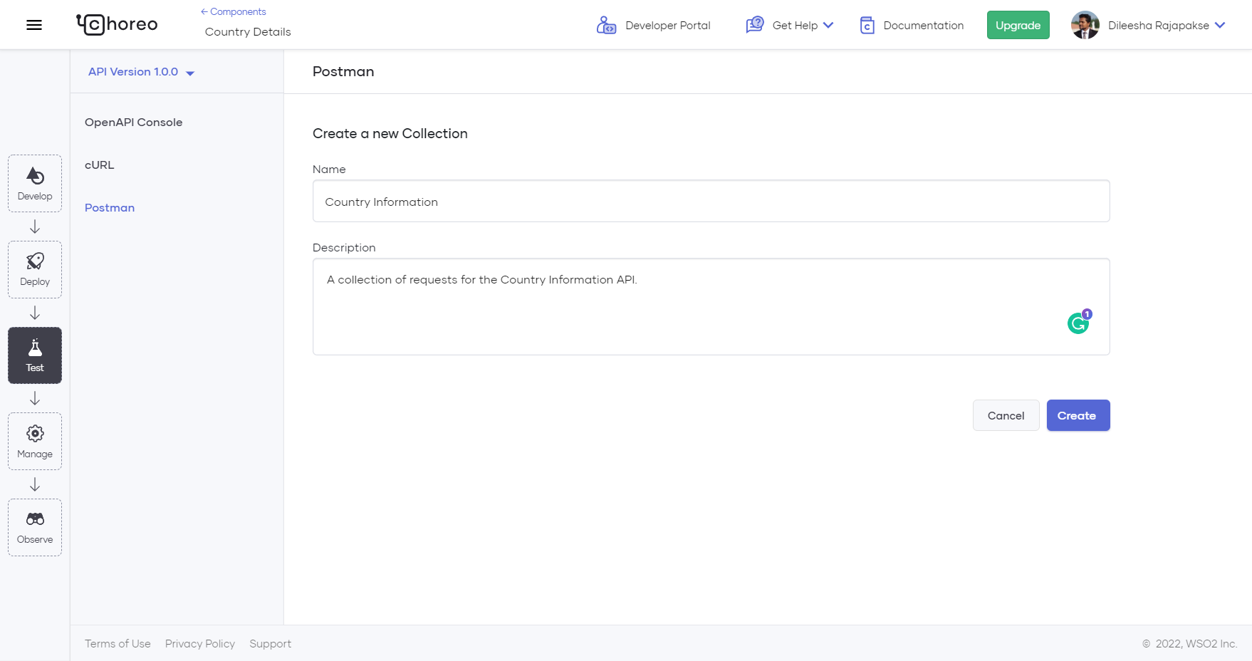Click the Choreo logo

(117, 24)
